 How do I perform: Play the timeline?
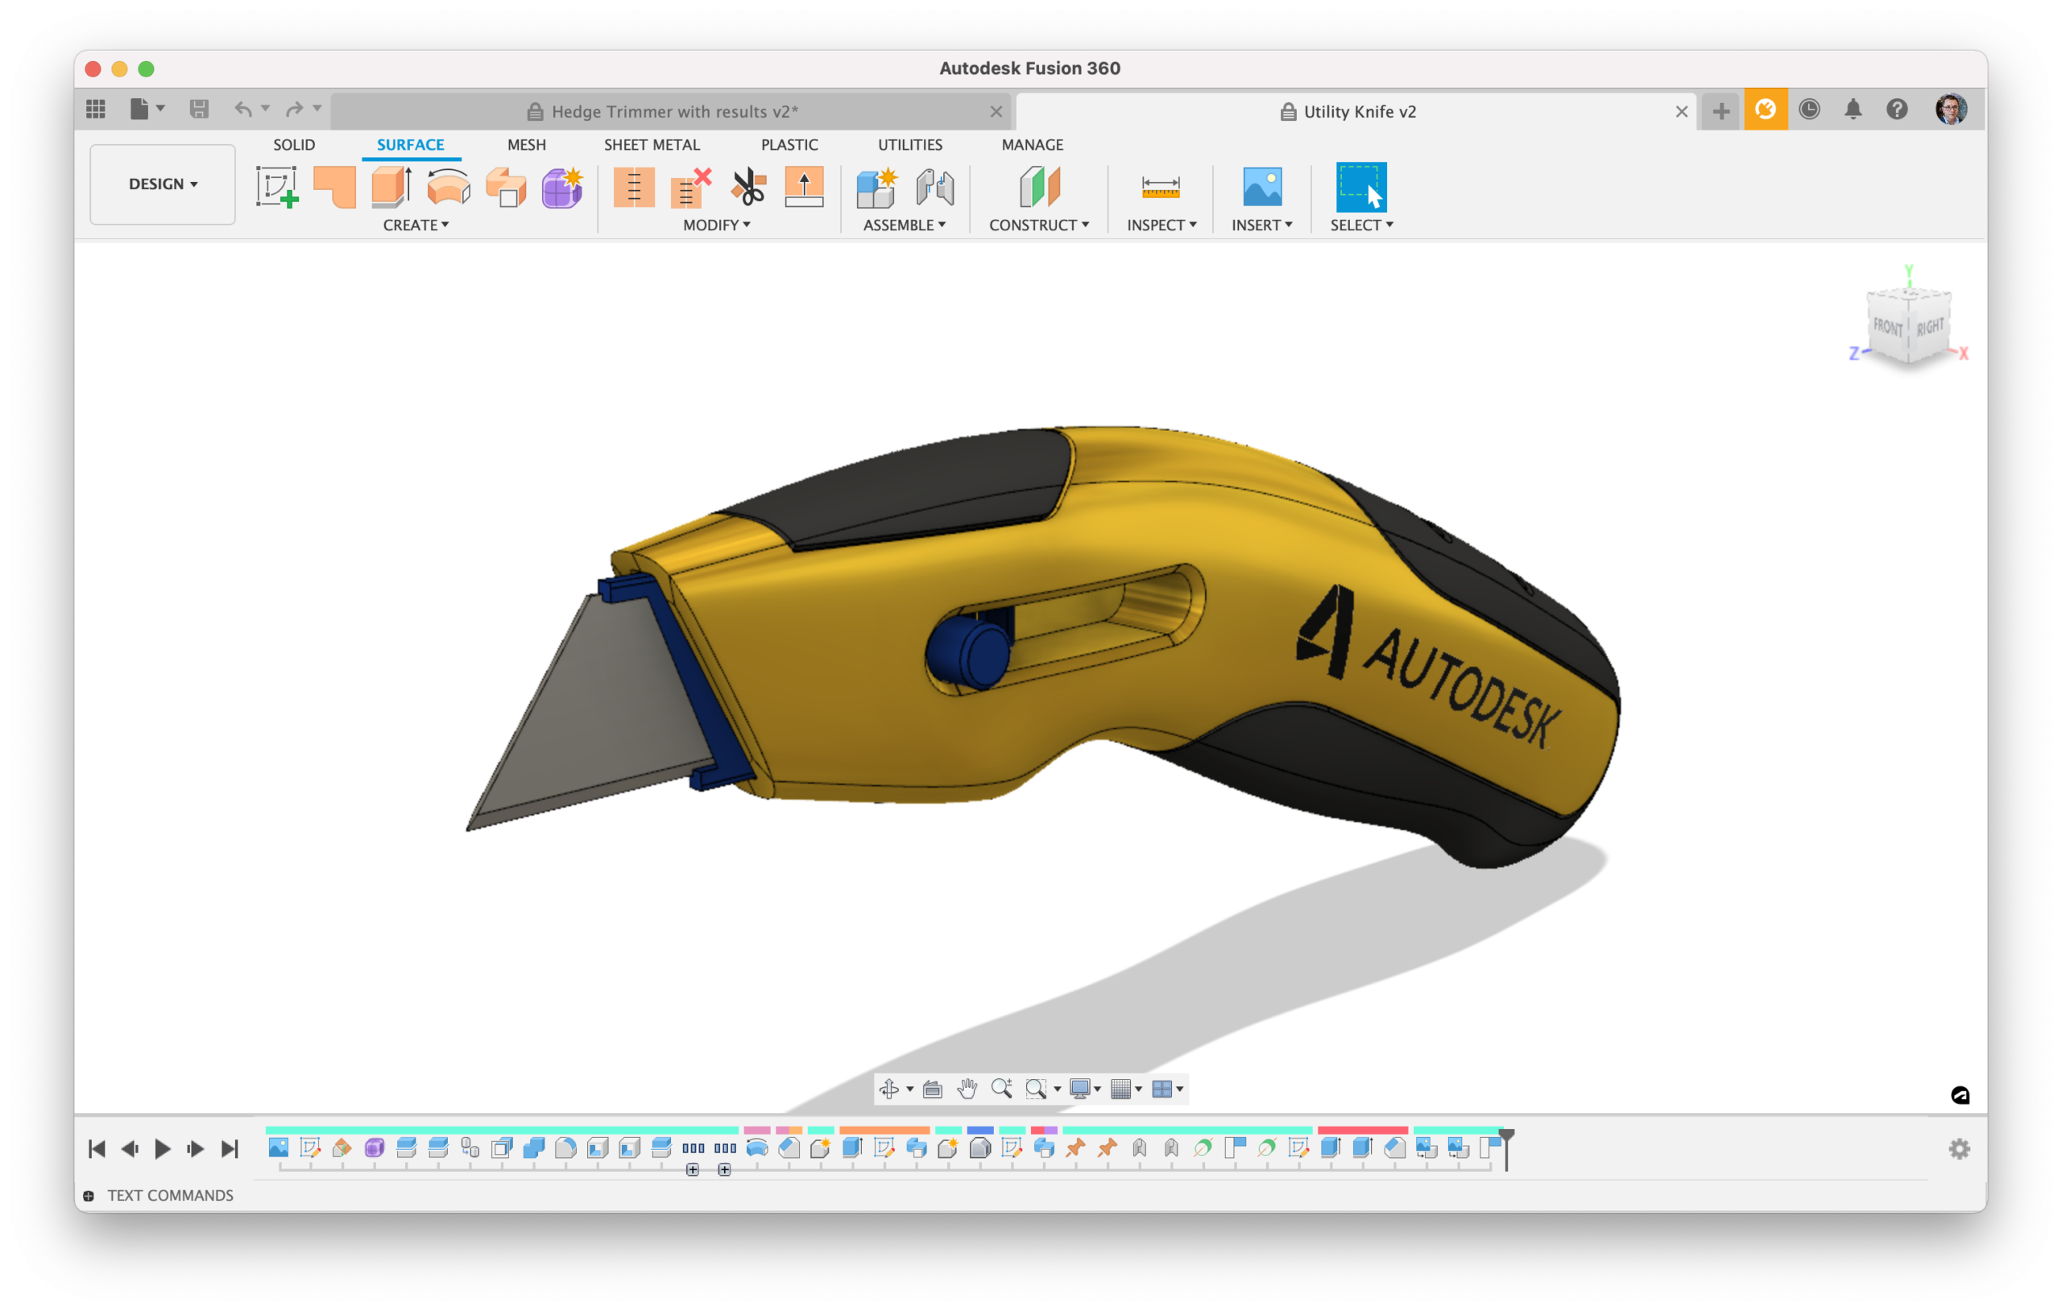tap(162, 1148)
